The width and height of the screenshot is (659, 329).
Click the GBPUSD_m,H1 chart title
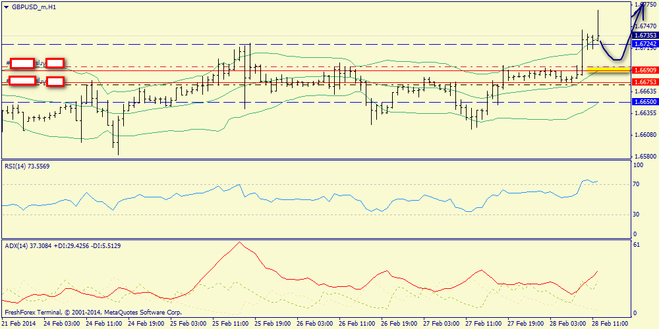click(x=34, y=6)
